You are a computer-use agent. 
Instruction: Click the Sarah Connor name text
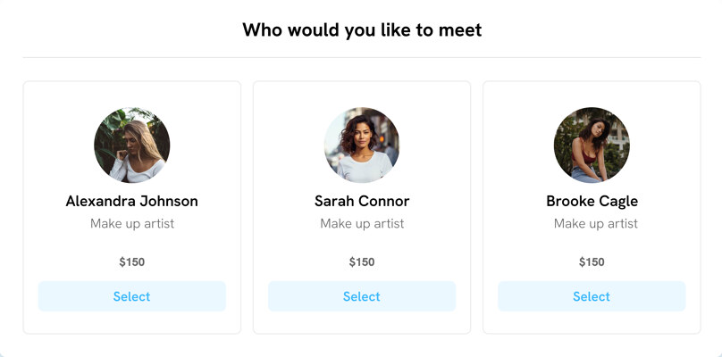[362, 201]
